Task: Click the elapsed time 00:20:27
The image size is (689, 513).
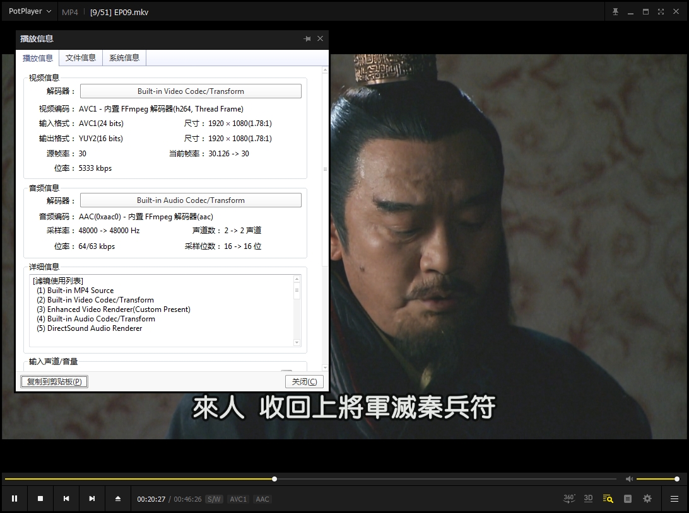Action: [x=151, y=499]
